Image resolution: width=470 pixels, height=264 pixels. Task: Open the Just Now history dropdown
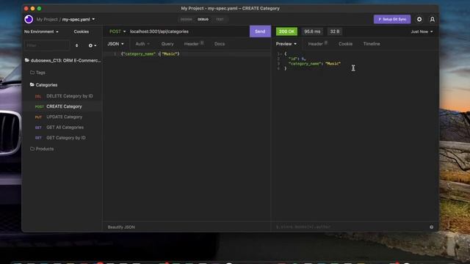coord(422,32)
